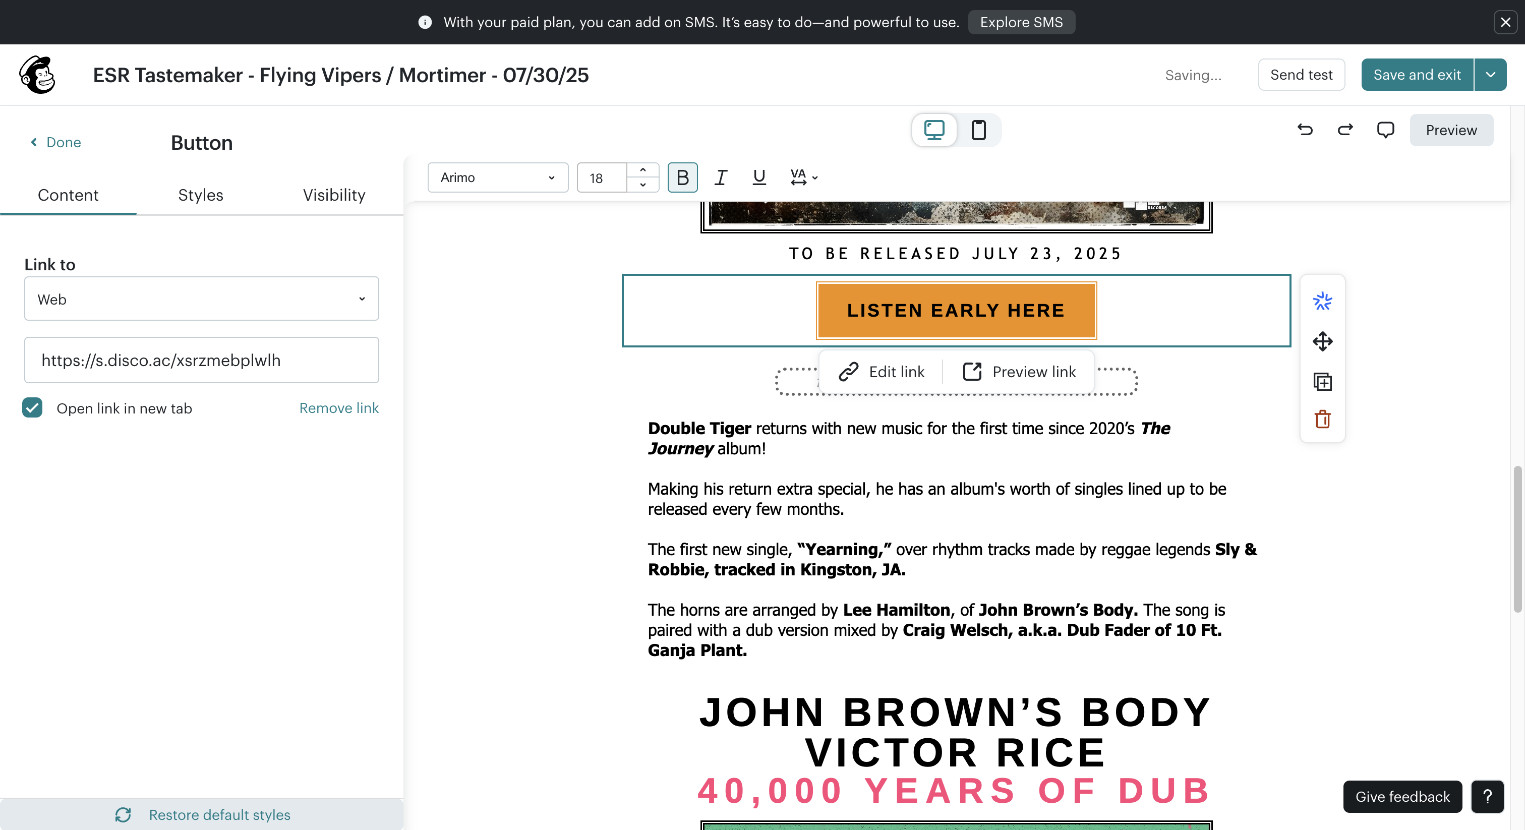Dismiss the SMS banner with X

(1505, 23)
